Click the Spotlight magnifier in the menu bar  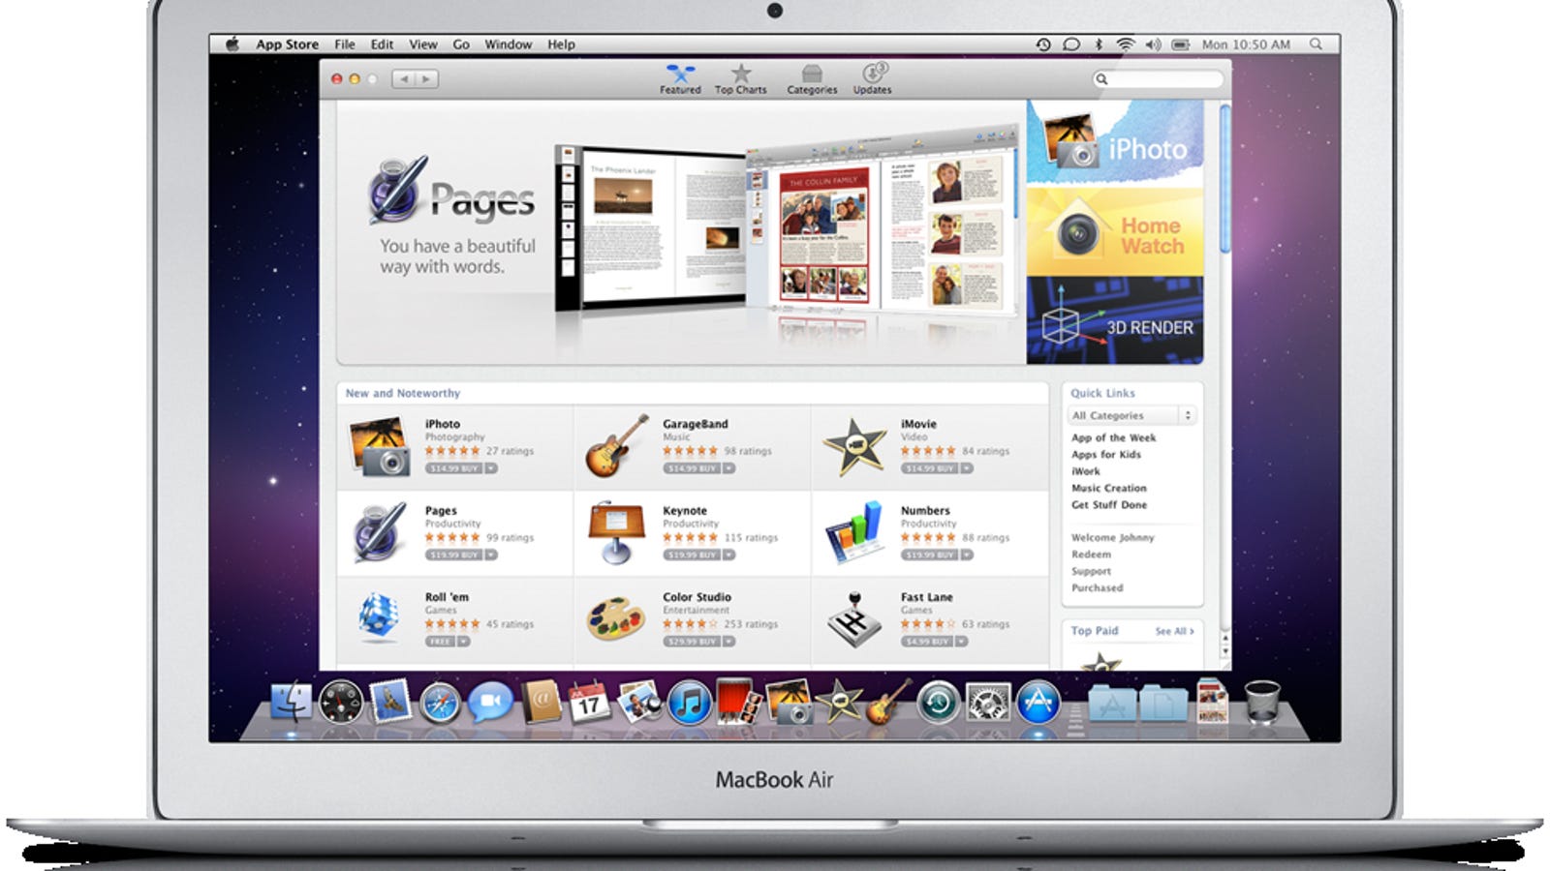[x=1316, y=44]
